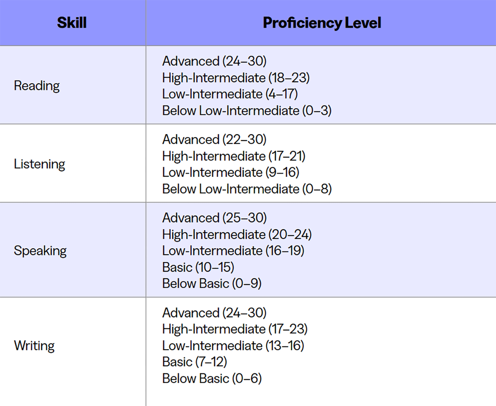Viewport: 496px width, 406px height.
Task: Click Speaking Advanced (25–30) text
Action: 215,218
